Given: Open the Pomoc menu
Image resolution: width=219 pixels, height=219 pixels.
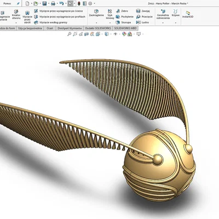Looking at the screenshot, I should click(7, 3).
